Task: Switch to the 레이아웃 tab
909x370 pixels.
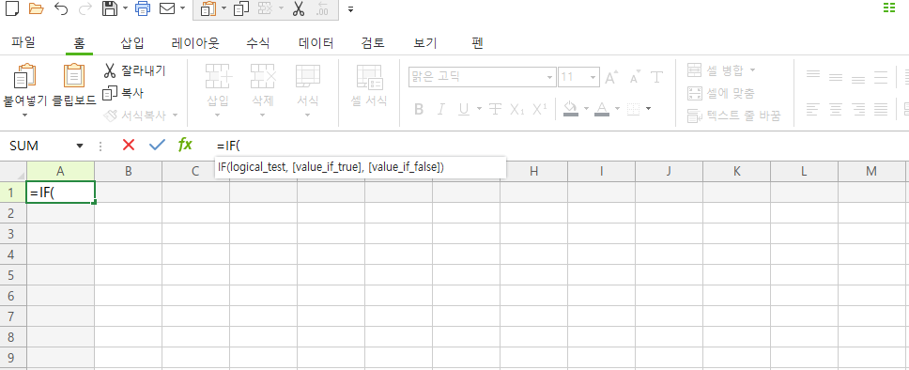Action: [x=195, y=42]
